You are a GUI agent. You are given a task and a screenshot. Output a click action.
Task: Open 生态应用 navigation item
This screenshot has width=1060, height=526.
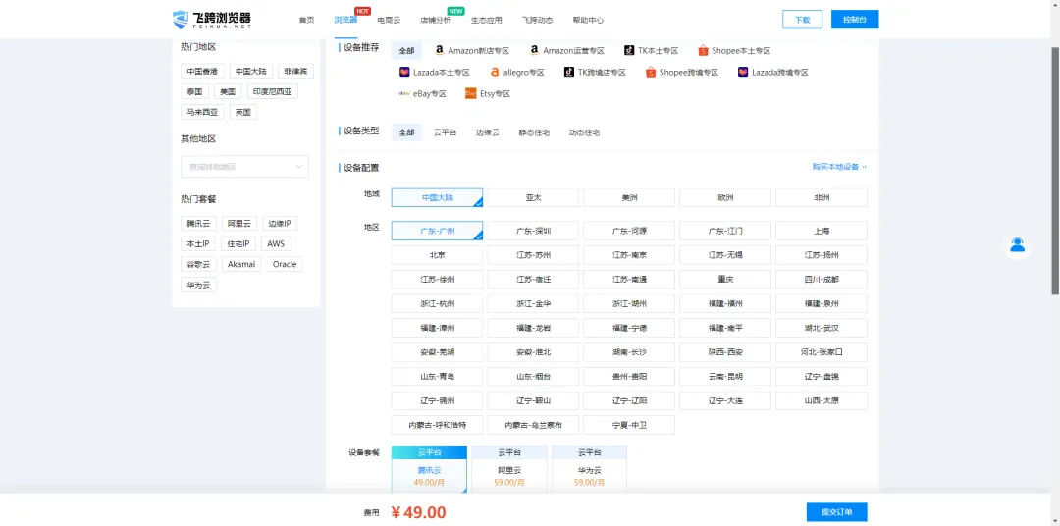click(486, 20)
